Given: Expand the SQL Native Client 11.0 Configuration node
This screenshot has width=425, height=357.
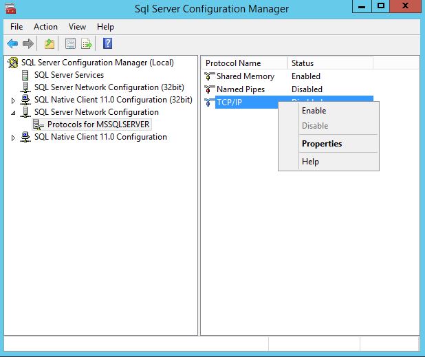Looking at the screenshot, I should pyautogui.click(x=13, y=138).
